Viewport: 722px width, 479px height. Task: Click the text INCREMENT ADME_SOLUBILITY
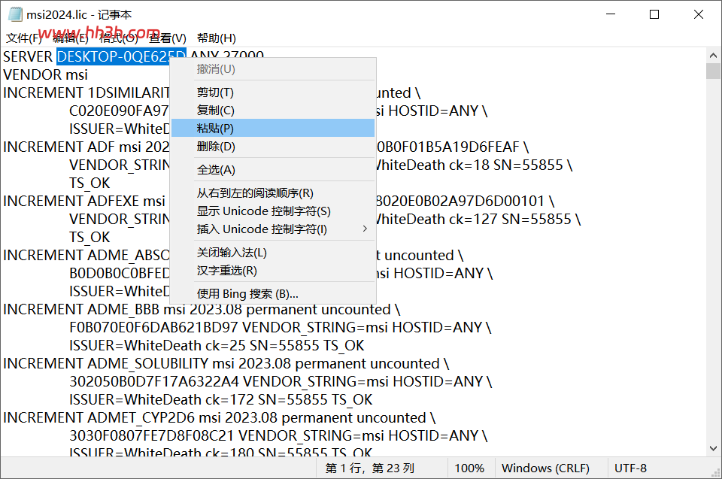(x=106, y=364)
